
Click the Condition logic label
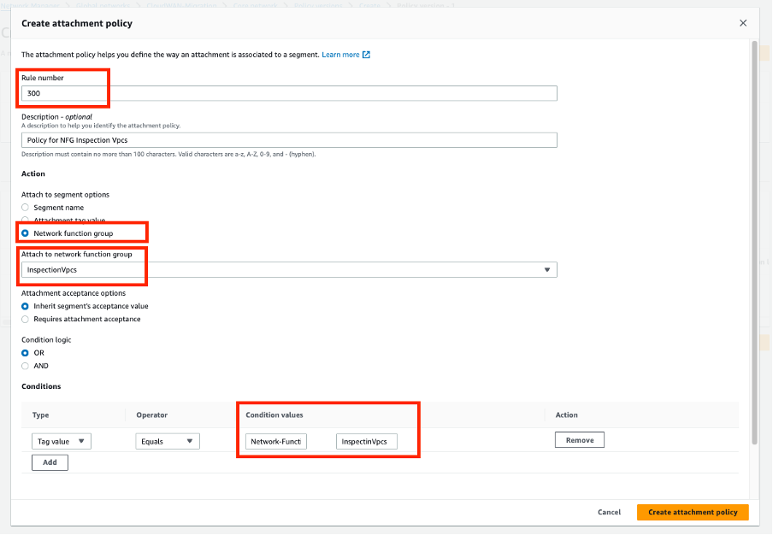[x=46, y=340]
